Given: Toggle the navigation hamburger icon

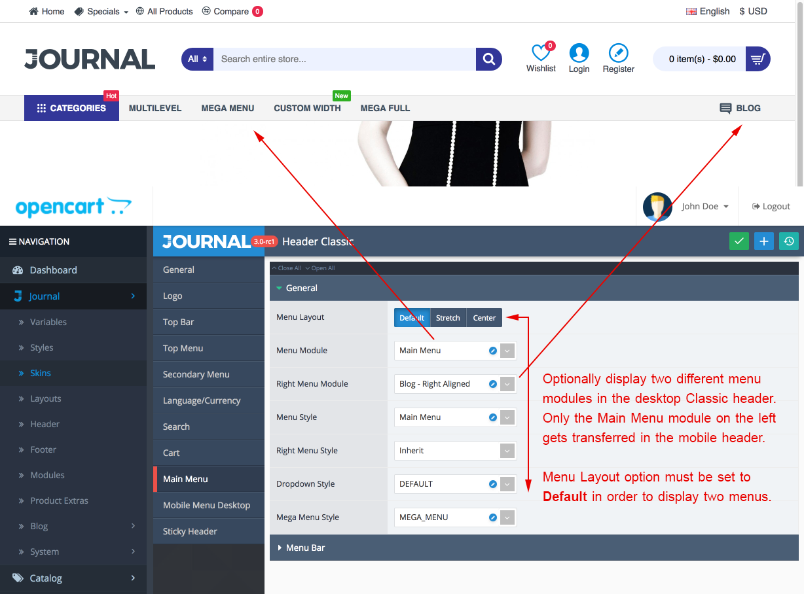Looking at the screenshot, I should tap(12, 241).
